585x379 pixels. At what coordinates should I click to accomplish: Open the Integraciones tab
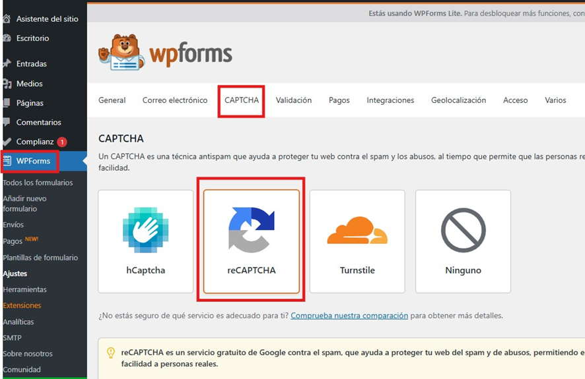390,100
